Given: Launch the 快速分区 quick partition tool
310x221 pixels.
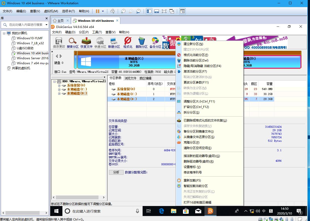Looking at the screenshot, I should click(100, 42).
